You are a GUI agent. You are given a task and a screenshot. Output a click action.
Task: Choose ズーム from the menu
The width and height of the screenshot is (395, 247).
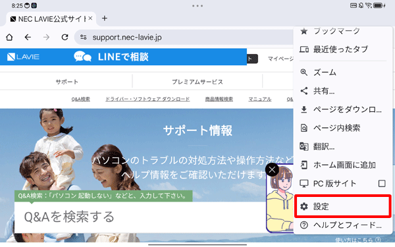pos(343,72)
